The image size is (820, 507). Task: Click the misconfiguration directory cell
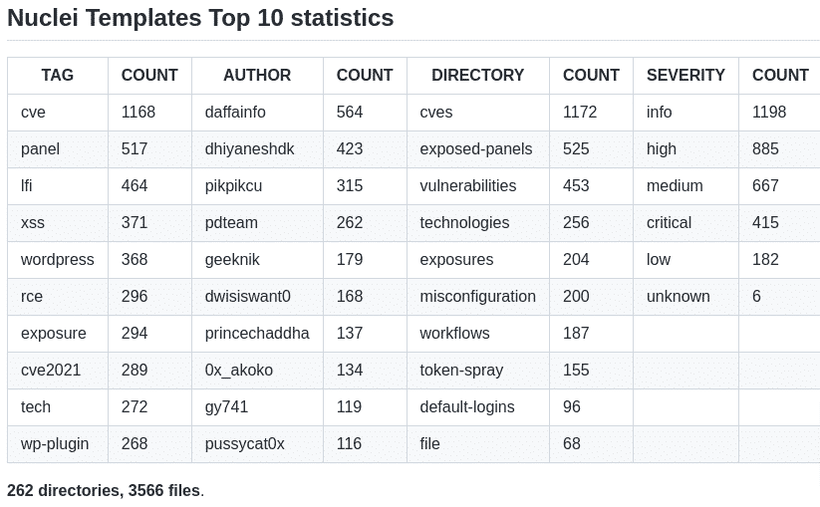click(477, 296)
